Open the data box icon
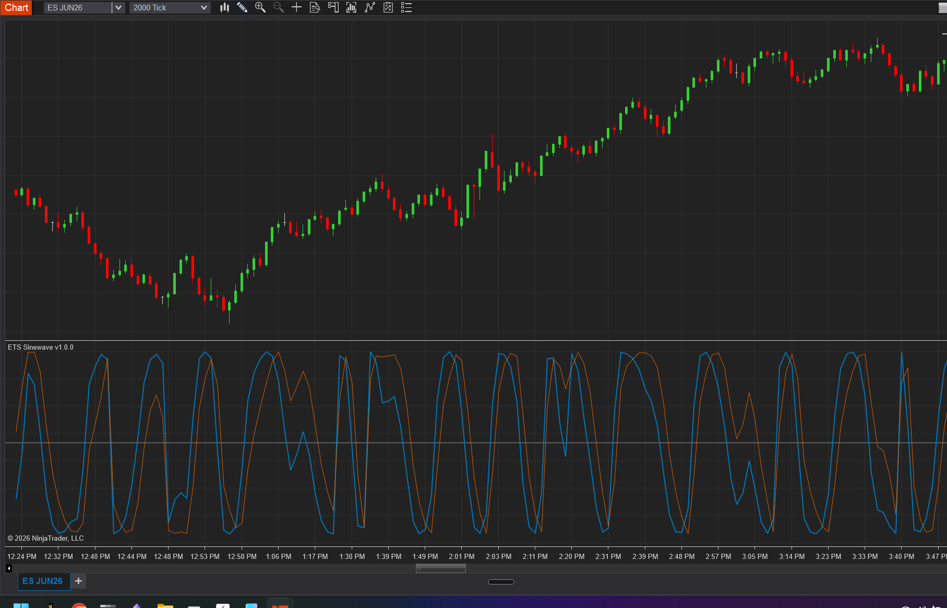The width and height of the screenshot is (947, 608). point(315,7)
